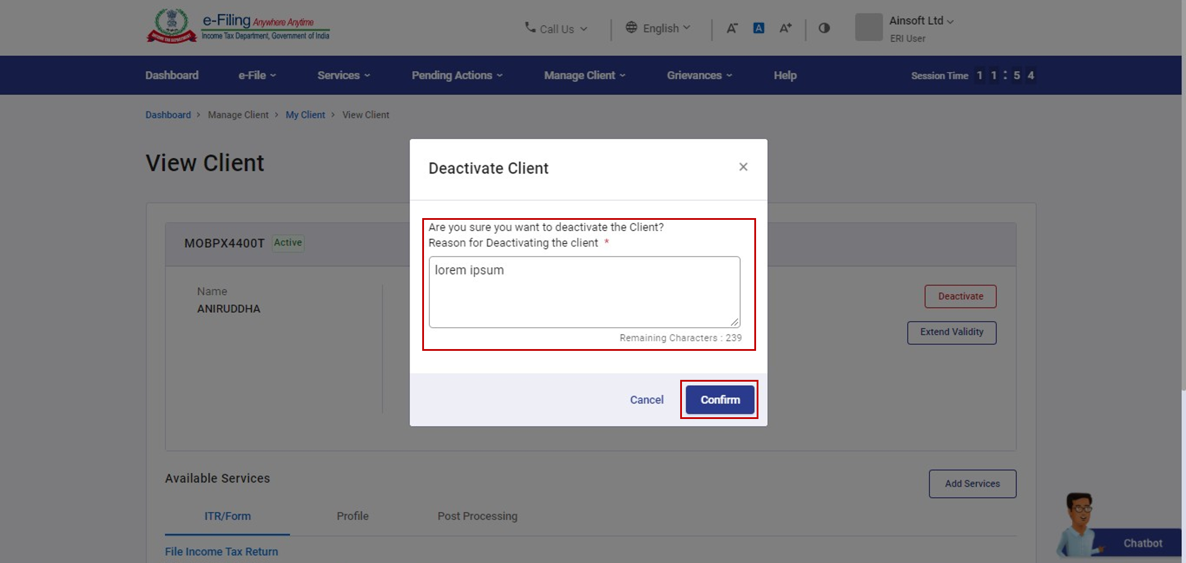Viewport: 1186px width, 563px height.
Task: Click the Add Services button
Action: tap(972, 484)
